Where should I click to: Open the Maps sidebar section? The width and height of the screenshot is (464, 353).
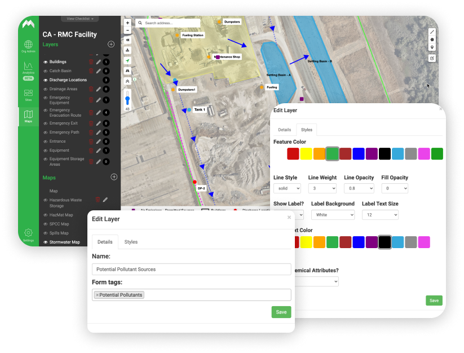(28, 116)
